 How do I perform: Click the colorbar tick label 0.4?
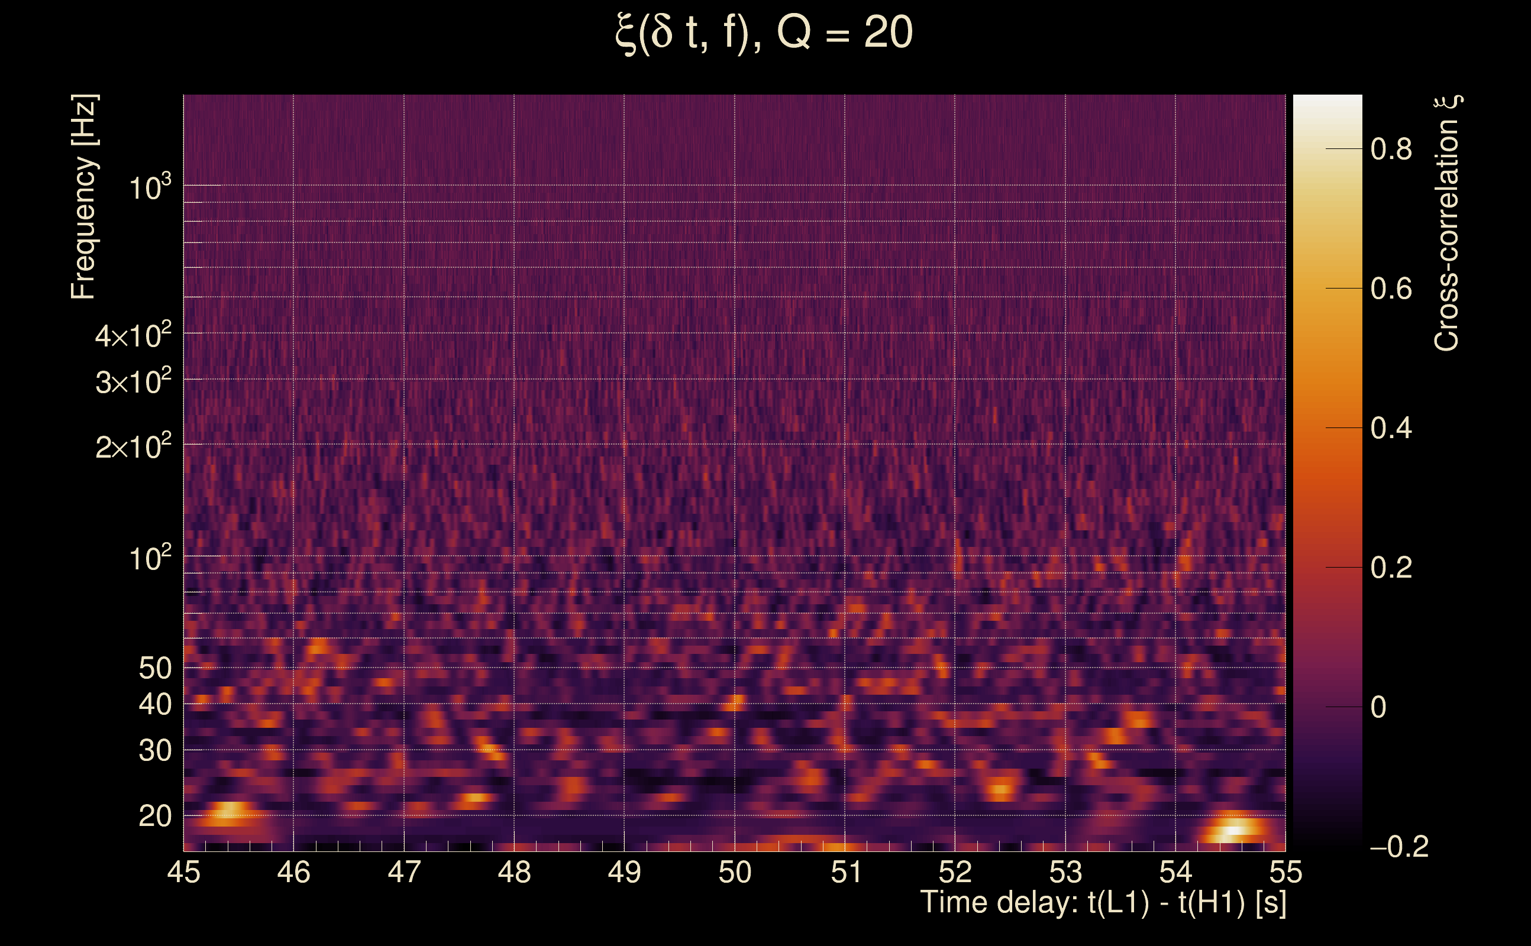tap(1391, 429)
